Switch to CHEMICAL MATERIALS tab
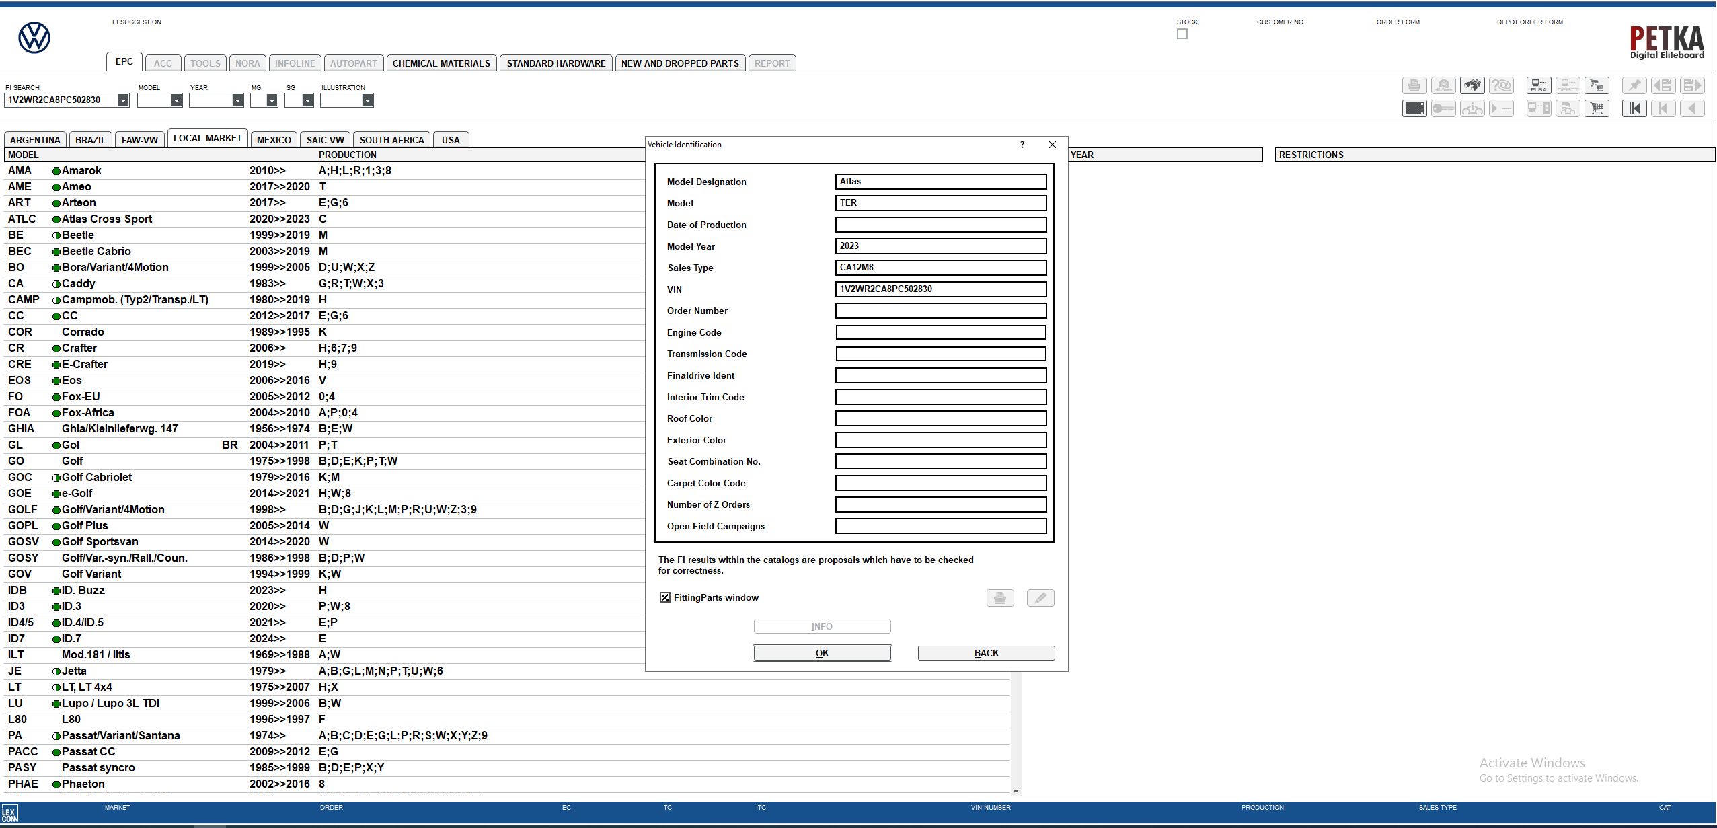 click(x=441, y=63)
